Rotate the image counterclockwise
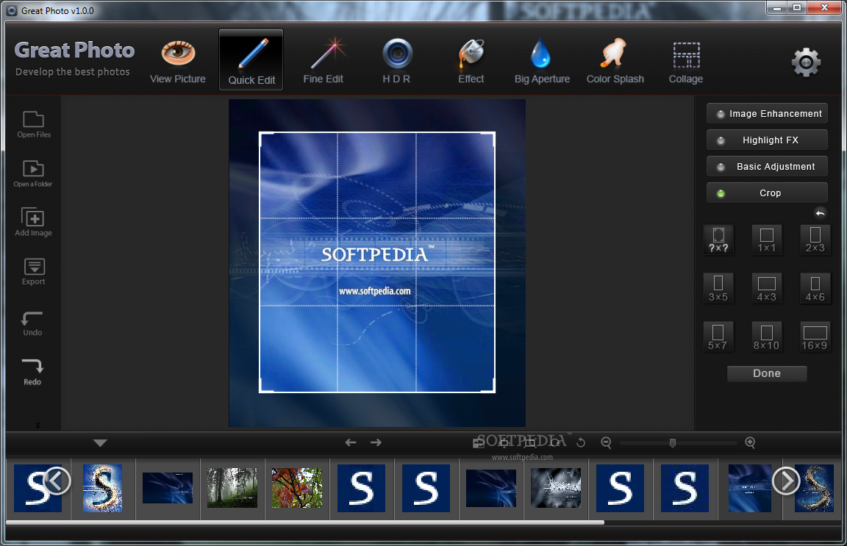The height and width of the screenshot is (546, 847). [581, 443]
